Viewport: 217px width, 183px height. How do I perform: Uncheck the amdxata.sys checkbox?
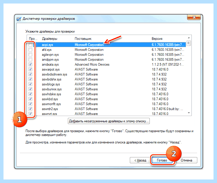(30, 64)
